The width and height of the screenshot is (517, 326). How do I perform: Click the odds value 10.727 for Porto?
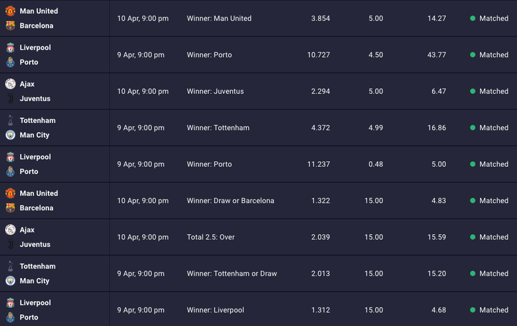pyautogui.click(x=318, y=55)
